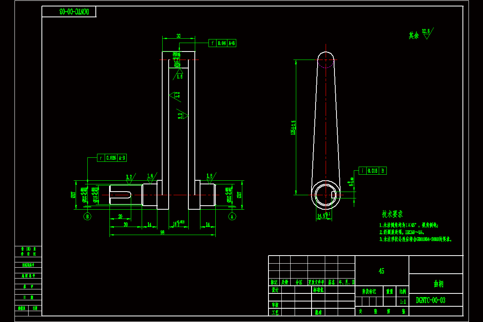483x322 pixels.
Task: Click the 1.6 roughness symbol on left shoulder
Action: point(151,178)
